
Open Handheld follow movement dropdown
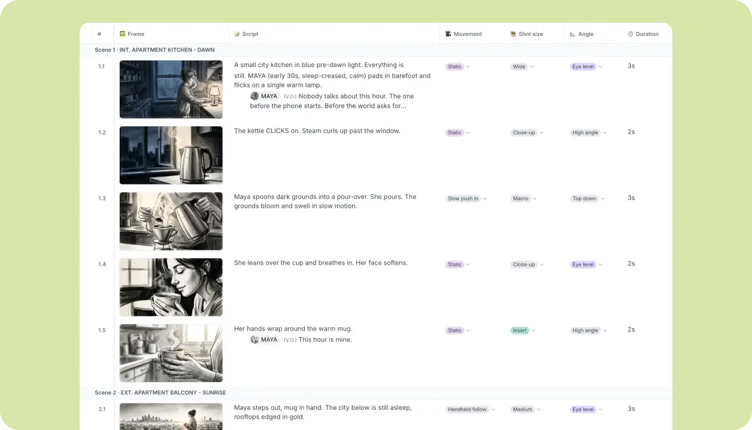pyautogui.click(x=470, y=409)
